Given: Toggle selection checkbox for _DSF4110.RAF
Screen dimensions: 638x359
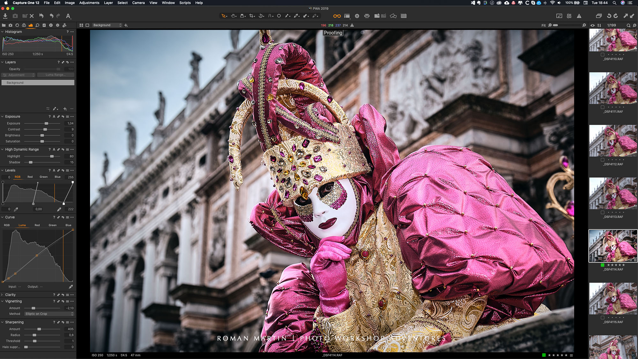Looking at the screenshot, I should pos(603,55).
